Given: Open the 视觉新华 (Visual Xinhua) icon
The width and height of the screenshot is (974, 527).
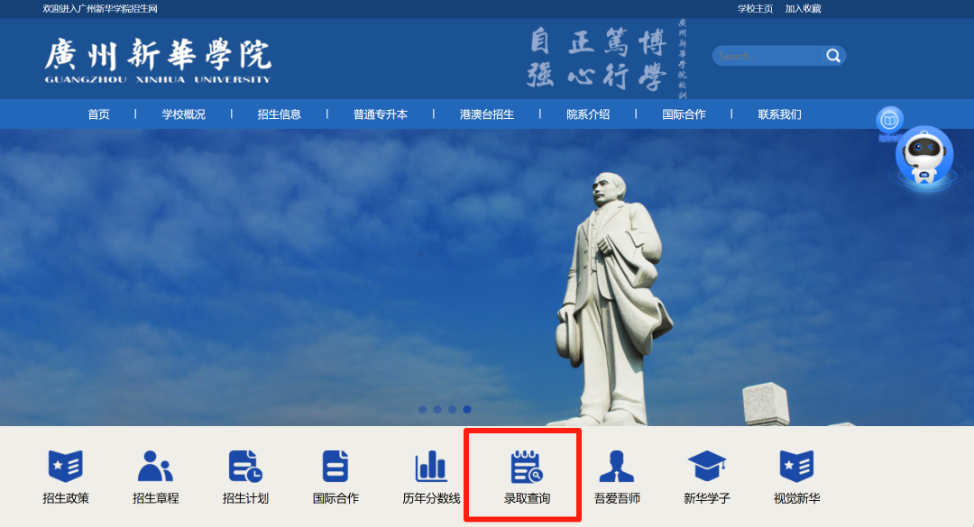Looking at the screenshot, I should pyautogui.click(x=799, y=473).
